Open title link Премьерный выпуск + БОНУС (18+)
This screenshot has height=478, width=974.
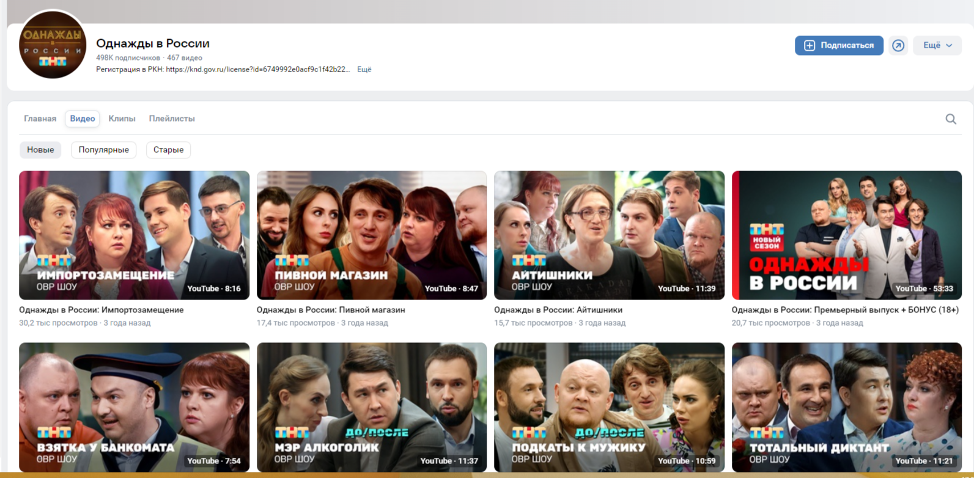846,310
